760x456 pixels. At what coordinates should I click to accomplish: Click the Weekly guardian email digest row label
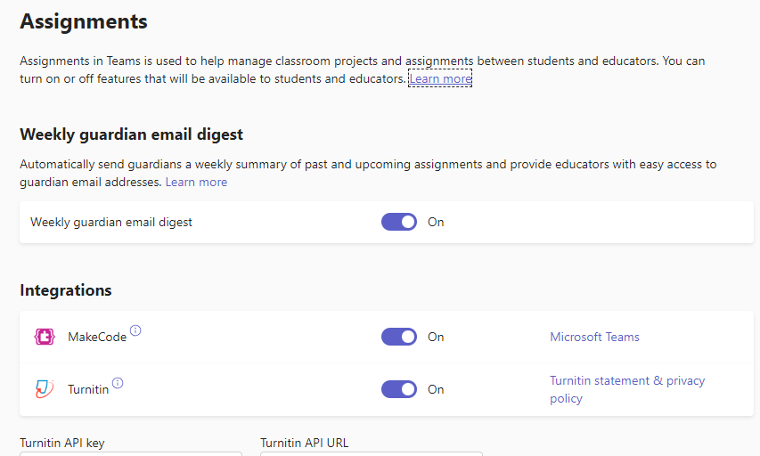111,222
